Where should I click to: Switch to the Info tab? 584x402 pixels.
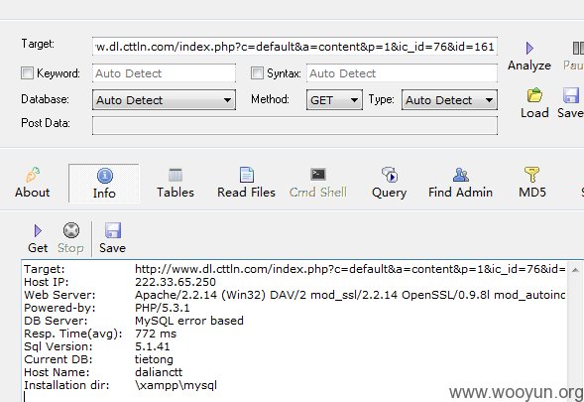click(104, 184)
